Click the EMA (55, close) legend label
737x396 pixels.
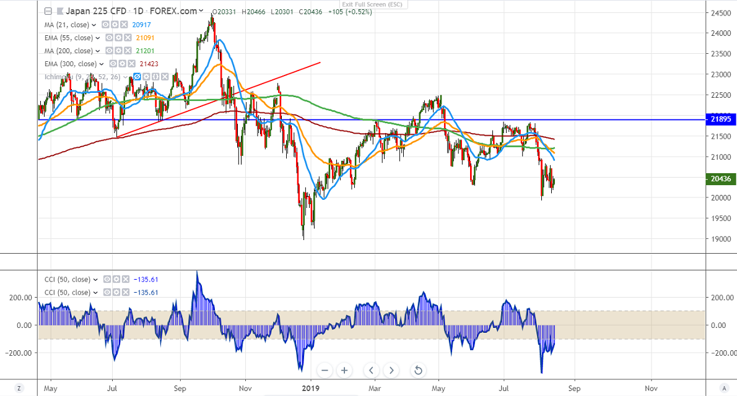pos(69,38)
